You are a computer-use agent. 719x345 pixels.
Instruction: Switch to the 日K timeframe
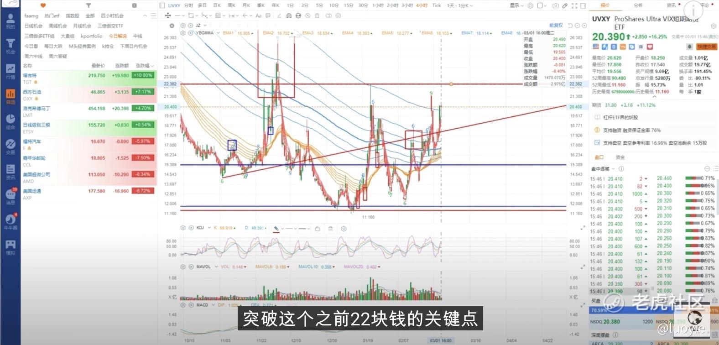tap(217, 5)
